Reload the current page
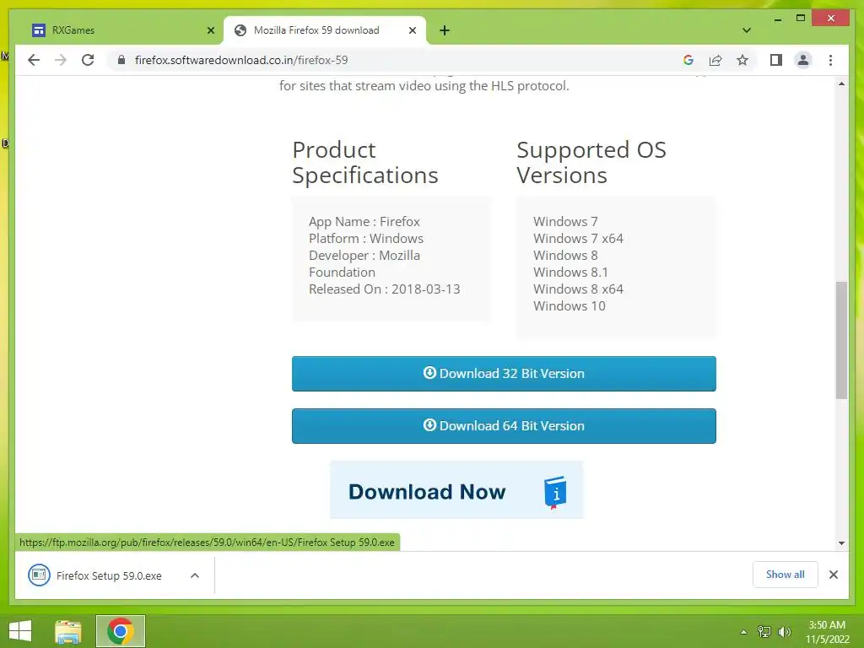Screen dimensions: 864x648 (88, 60)
